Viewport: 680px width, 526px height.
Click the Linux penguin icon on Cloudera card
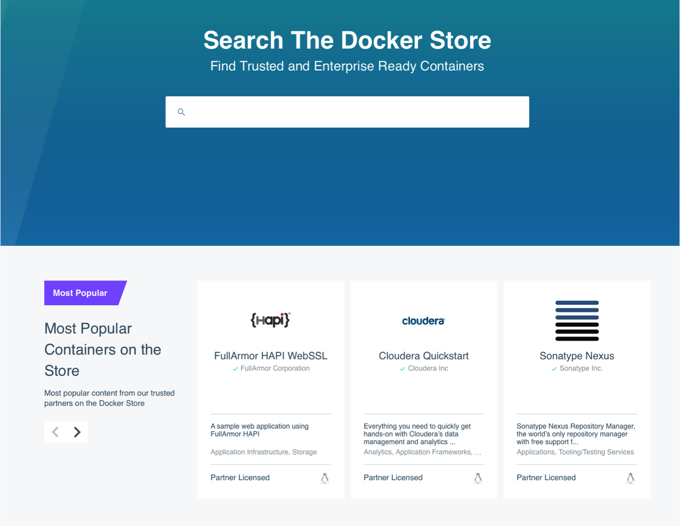pyautogui.click(x=478, y=478)
